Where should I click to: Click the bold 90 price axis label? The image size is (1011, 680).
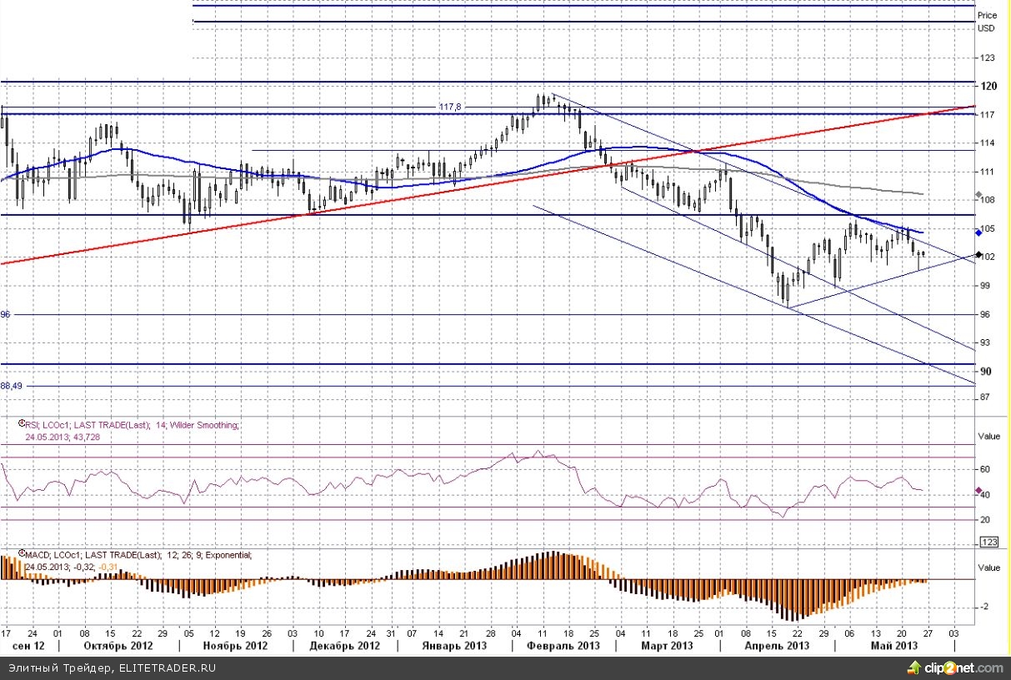pos(986,371)
